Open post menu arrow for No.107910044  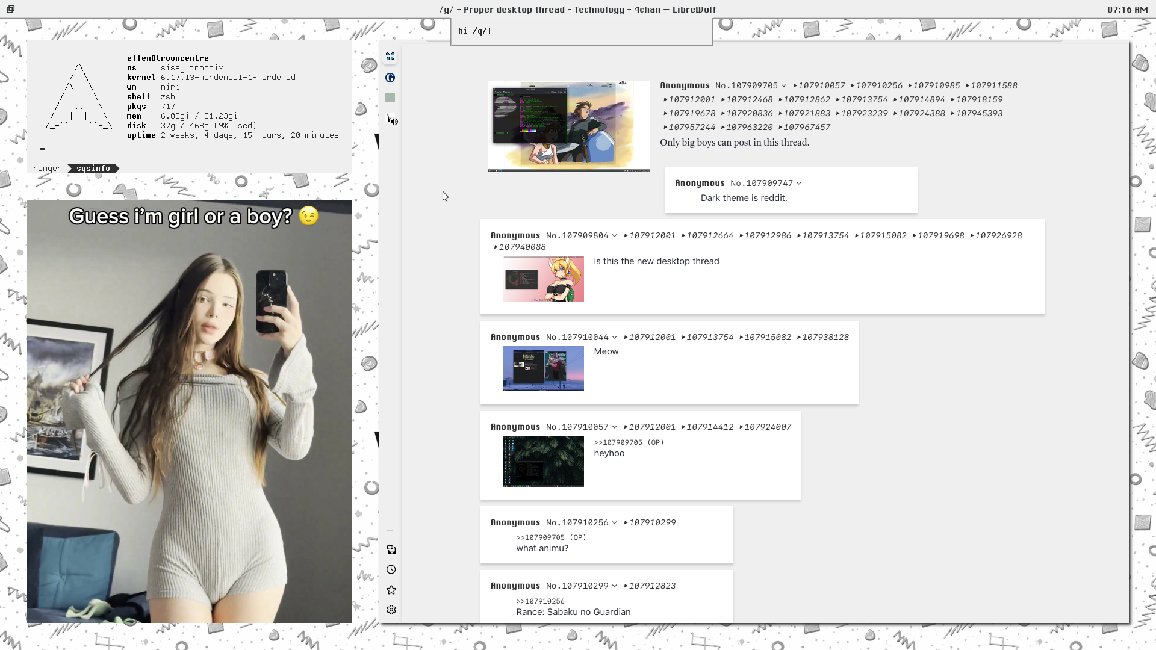pyautogui.click(x=614, y=338)
